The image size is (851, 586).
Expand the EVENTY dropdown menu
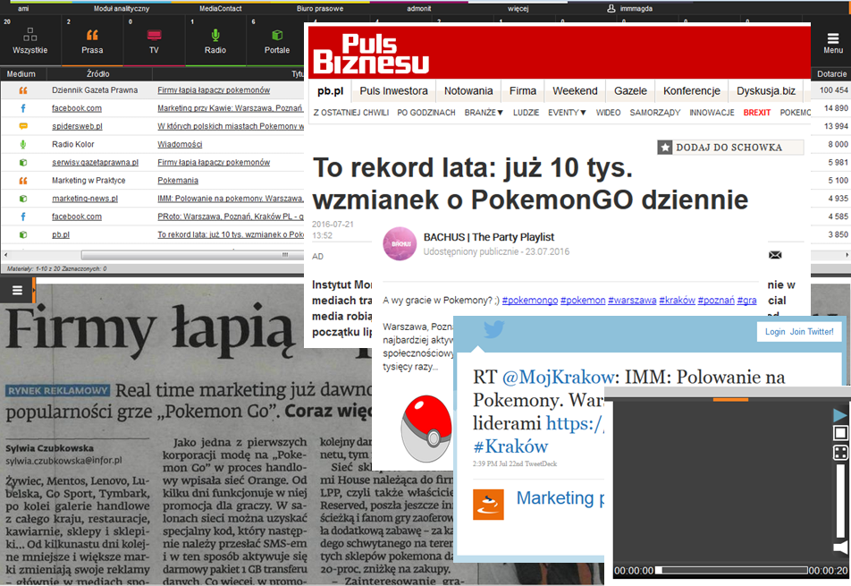pyautogui.click(x=567, y=113)
